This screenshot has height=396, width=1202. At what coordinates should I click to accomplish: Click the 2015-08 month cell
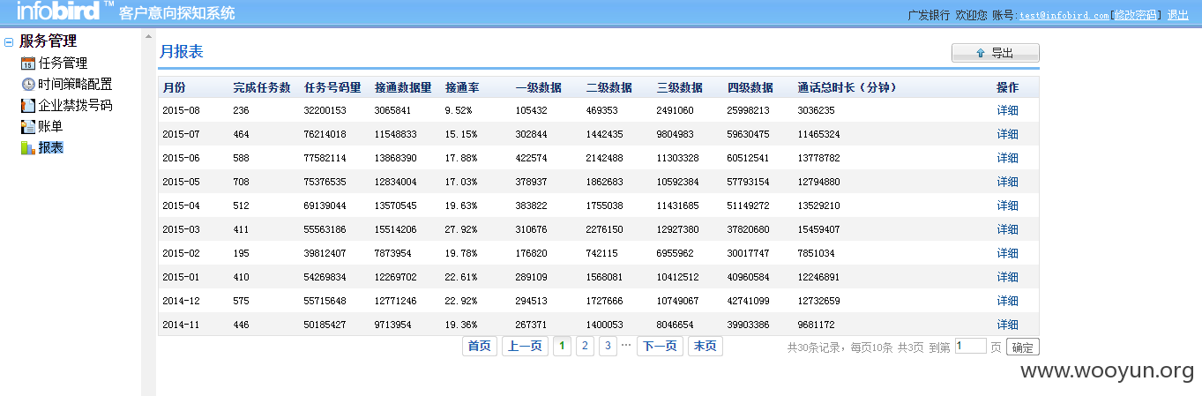pos(182,110)
